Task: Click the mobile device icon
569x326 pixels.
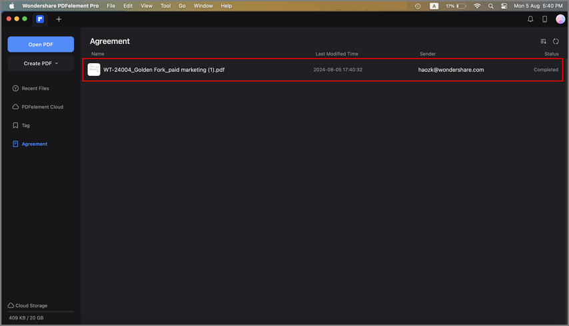Action: [544, 19]
